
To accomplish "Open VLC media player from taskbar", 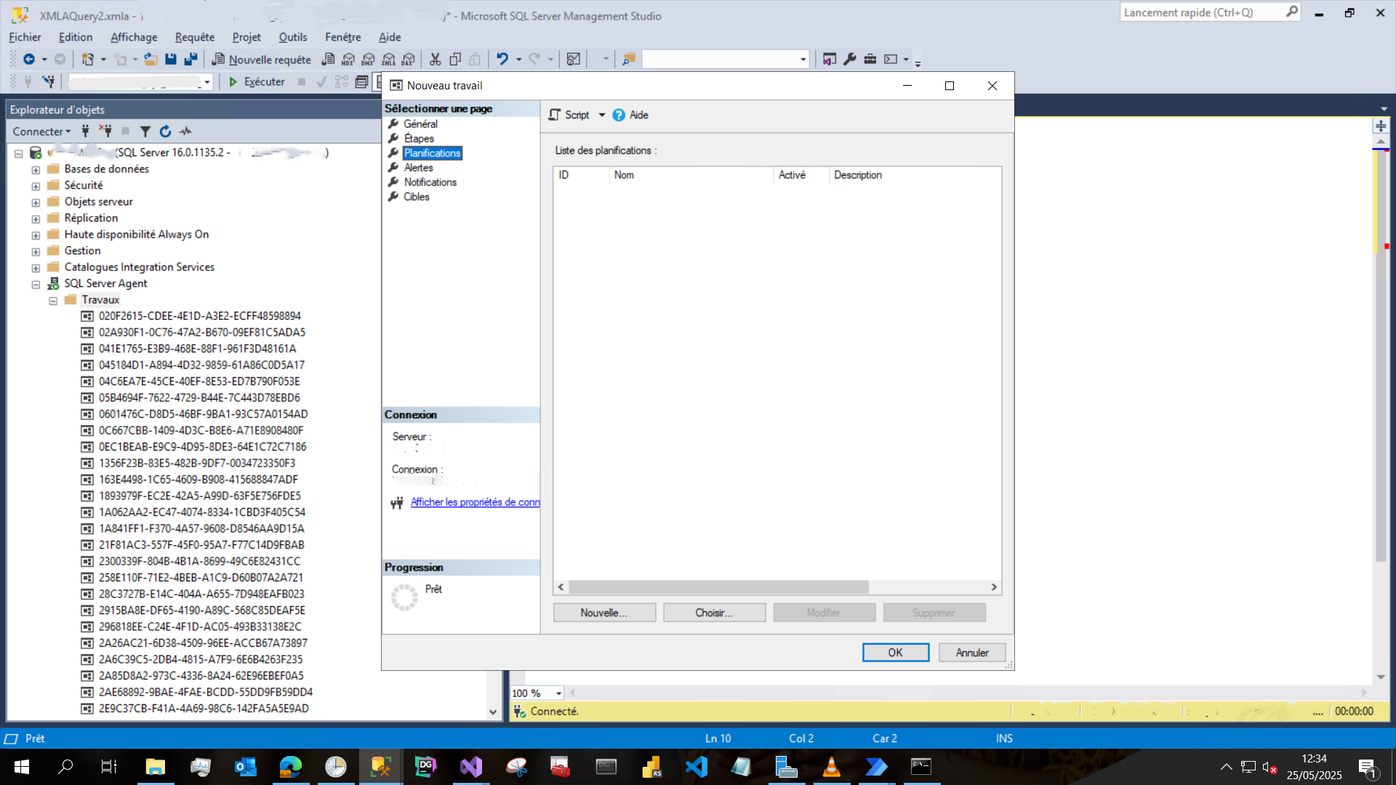I will [832, 767].
